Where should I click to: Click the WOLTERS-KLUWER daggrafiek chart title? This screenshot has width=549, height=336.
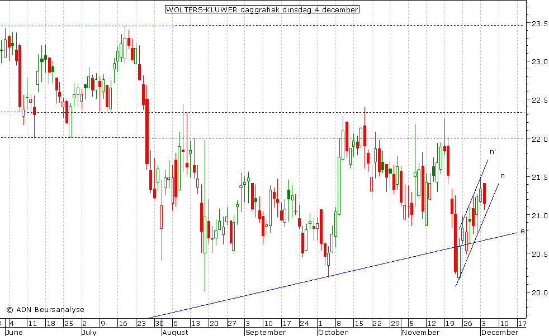(262, 9)
